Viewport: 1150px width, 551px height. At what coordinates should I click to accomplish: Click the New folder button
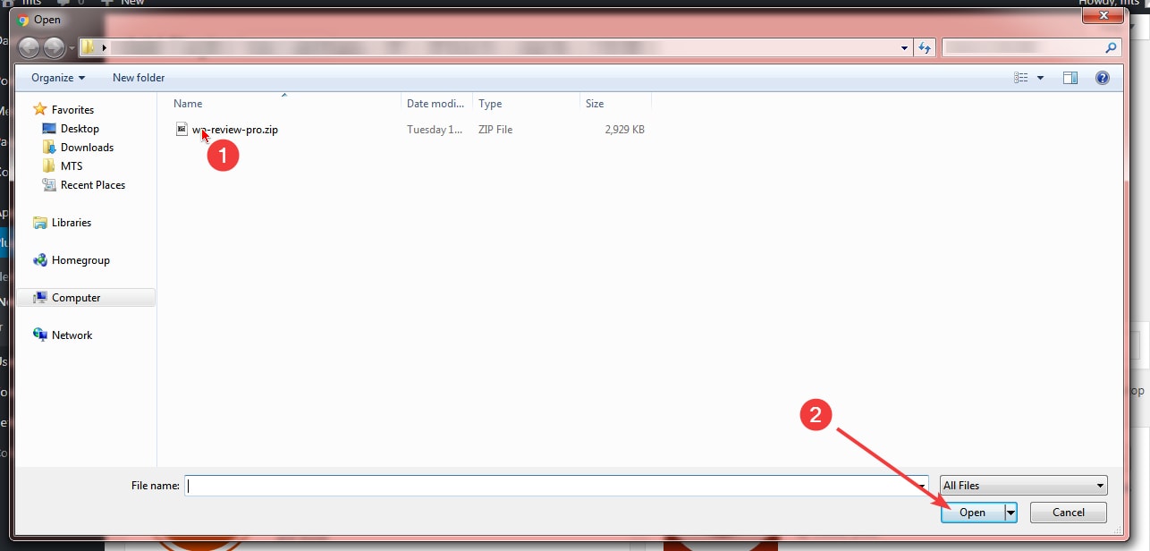point(139,78)
